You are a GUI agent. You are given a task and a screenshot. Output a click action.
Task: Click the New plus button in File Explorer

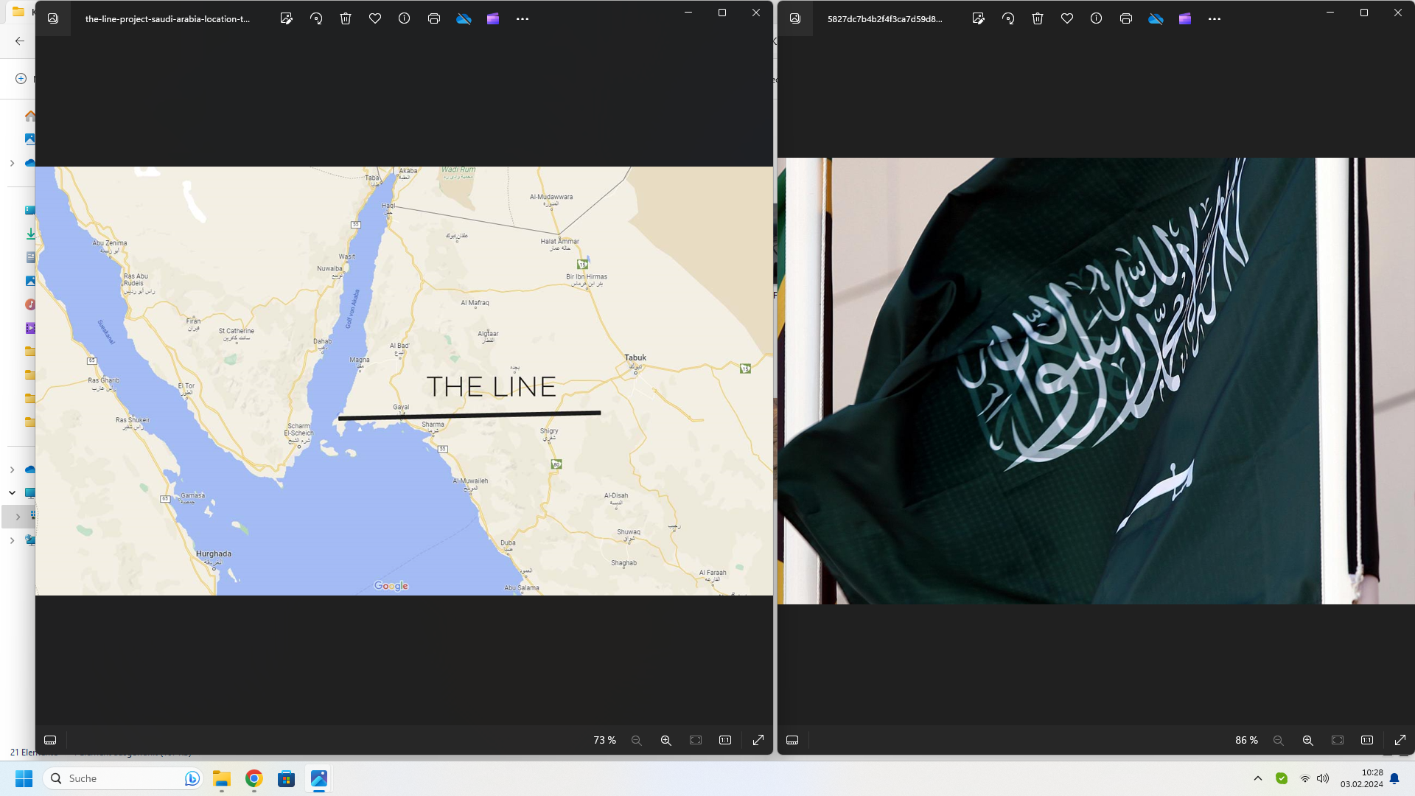21,78
